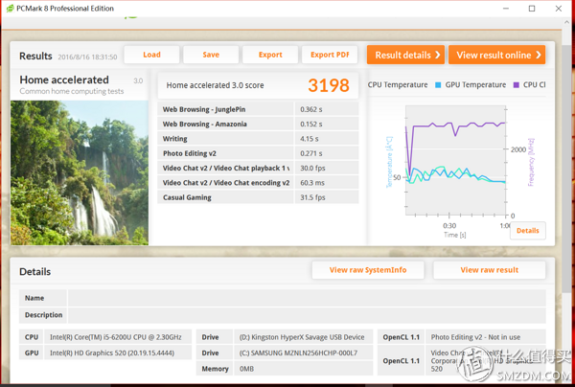575x387 pixels.
Task: Toggle the GPU Temperature legend swatch
Action: pyautogui.click(x=439, y=85)
